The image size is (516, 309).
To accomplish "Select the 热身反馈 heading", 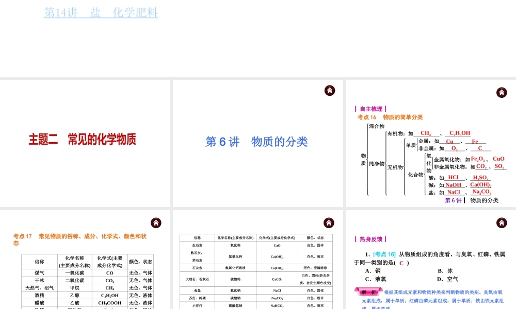I will (x=370, y=239).
